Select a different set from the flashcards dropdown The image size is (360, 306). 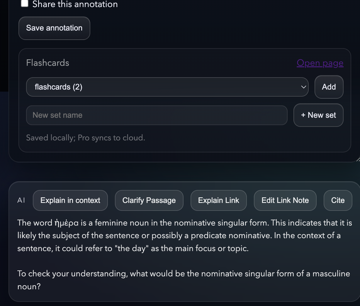(167, 87)
